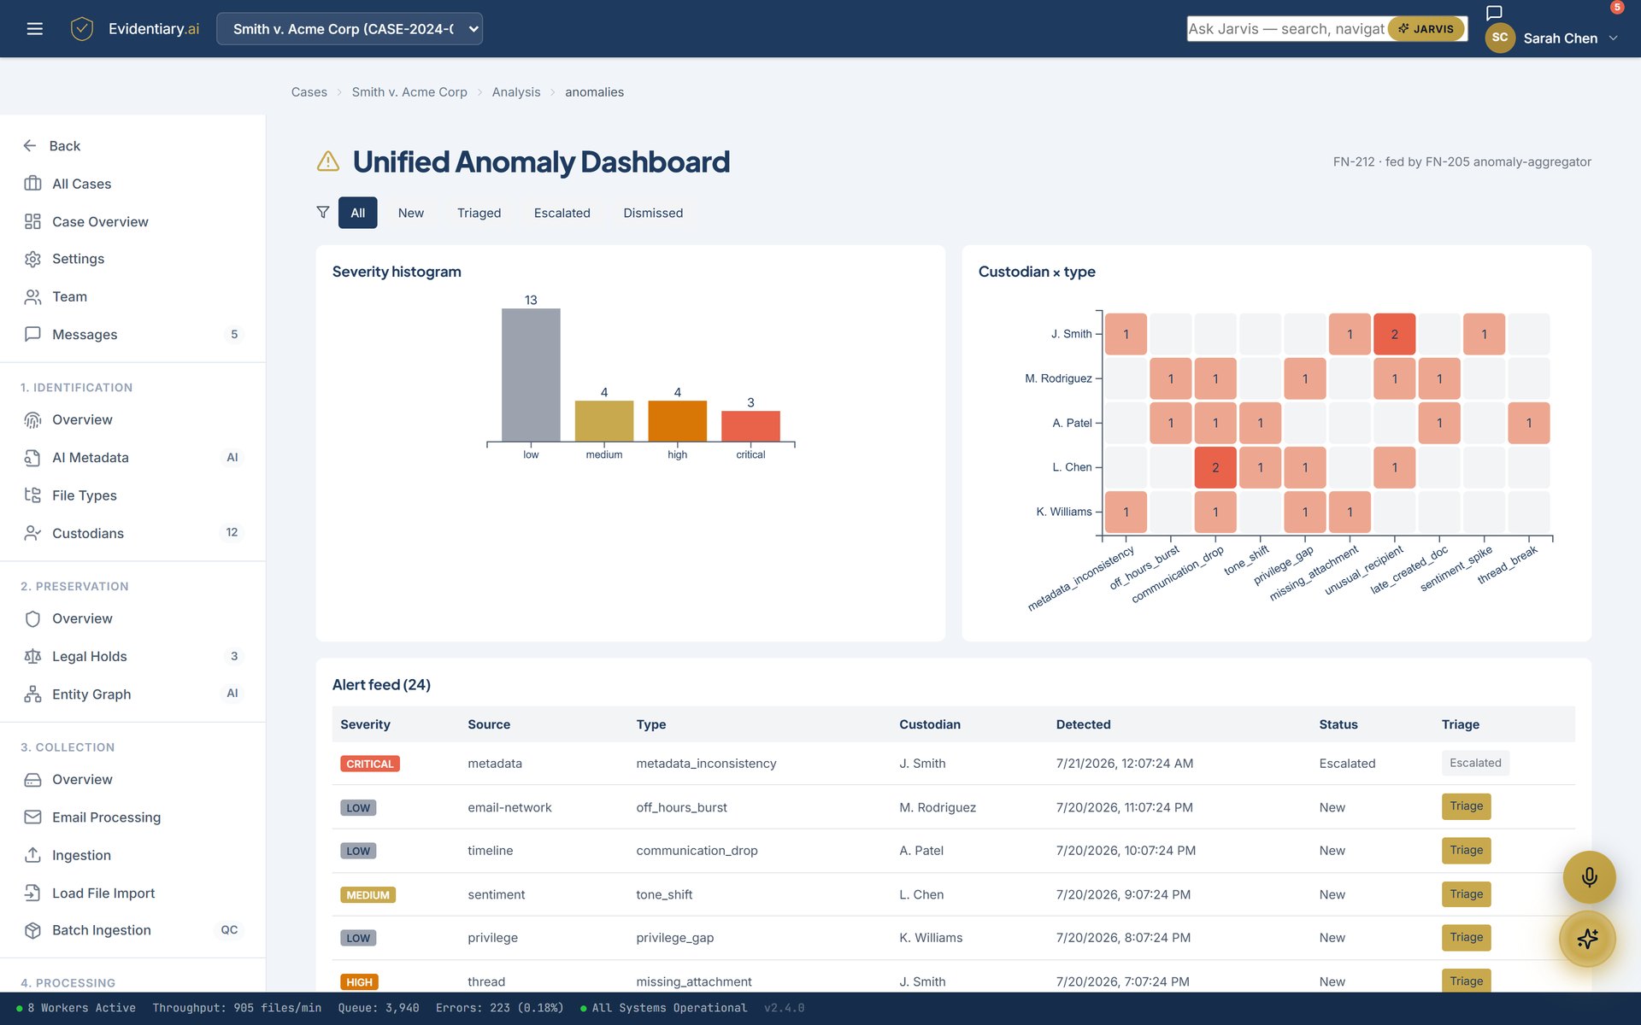This screenshot has width=1641, height=1025.
Task: Click Triage for L. Chen tone_shift
Action: tap(1466, 894)
